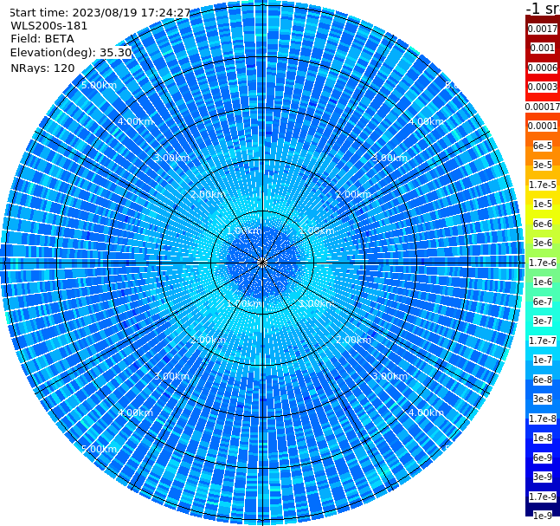Select the 4.00km range label in lower-right quadrant
The image size is (560, 526).
coord(426,412)
